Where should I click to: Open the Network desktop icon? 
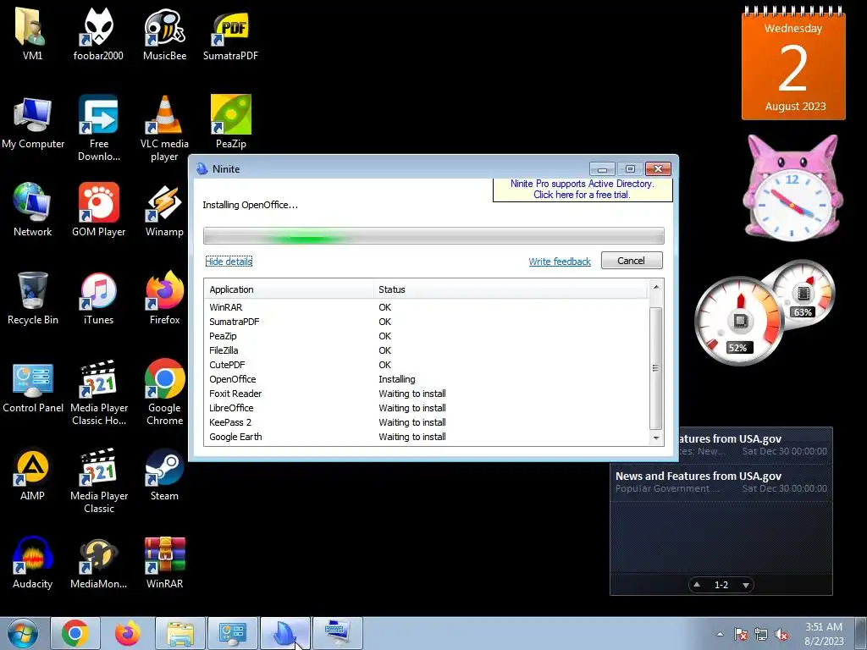point(32,210)
